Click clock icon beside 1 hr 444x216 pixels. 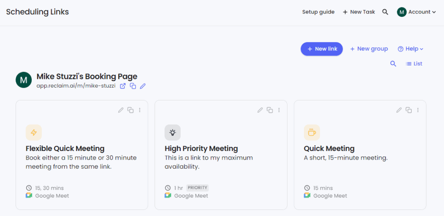coord(168,188)
